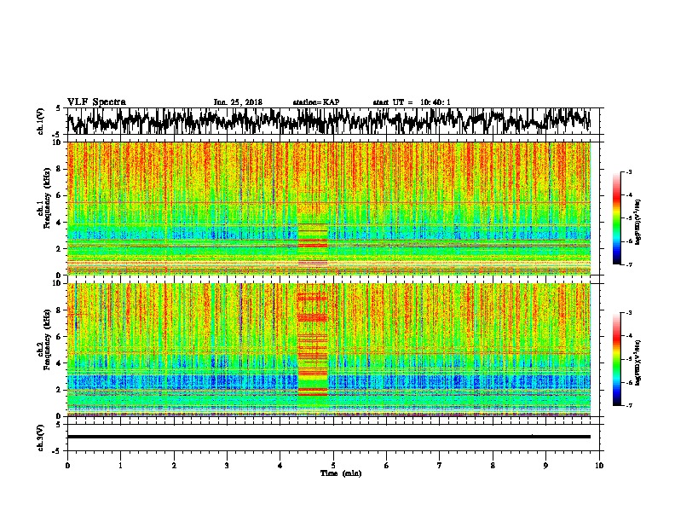Click the 8 kHz tick label on ch.1 frequency axis

point(60,169)
